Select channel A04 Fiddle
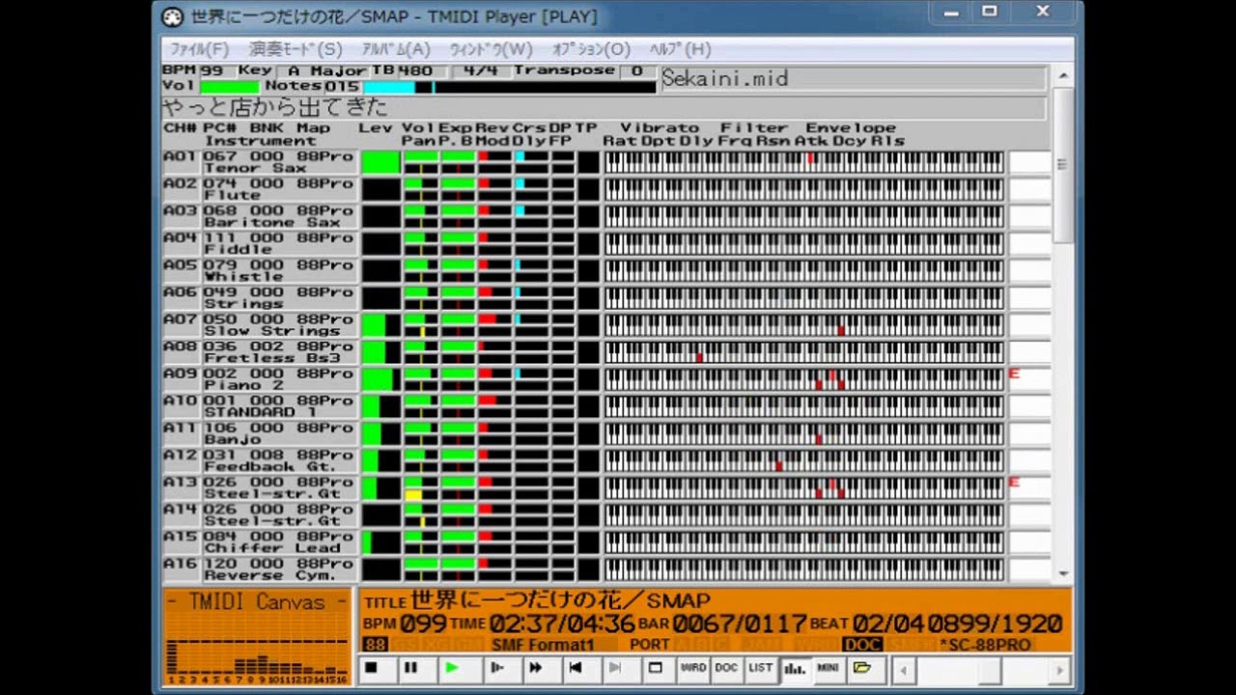 pyautogui.click(x=259, y=243)
